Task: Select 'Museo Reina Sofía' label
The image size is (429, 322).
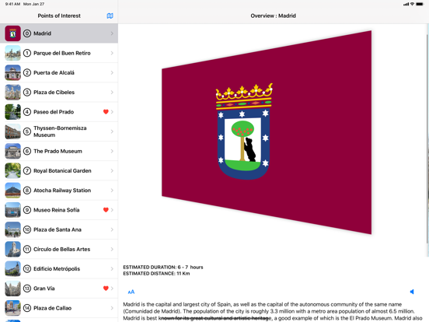Action: (x=57, y=210)
